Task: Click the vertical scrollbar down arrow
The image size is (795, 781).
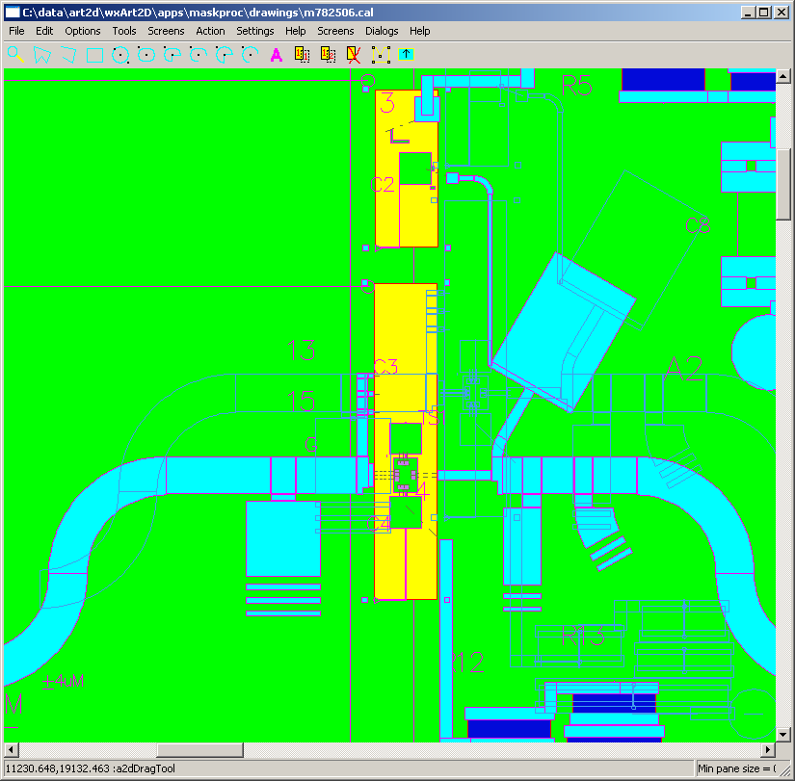Action: pyautogui.click(x=783, y=734)
